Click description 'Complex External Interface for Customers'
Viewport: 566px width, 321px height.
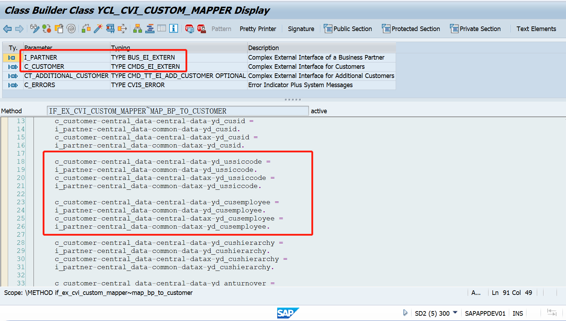tap(306, 67)
